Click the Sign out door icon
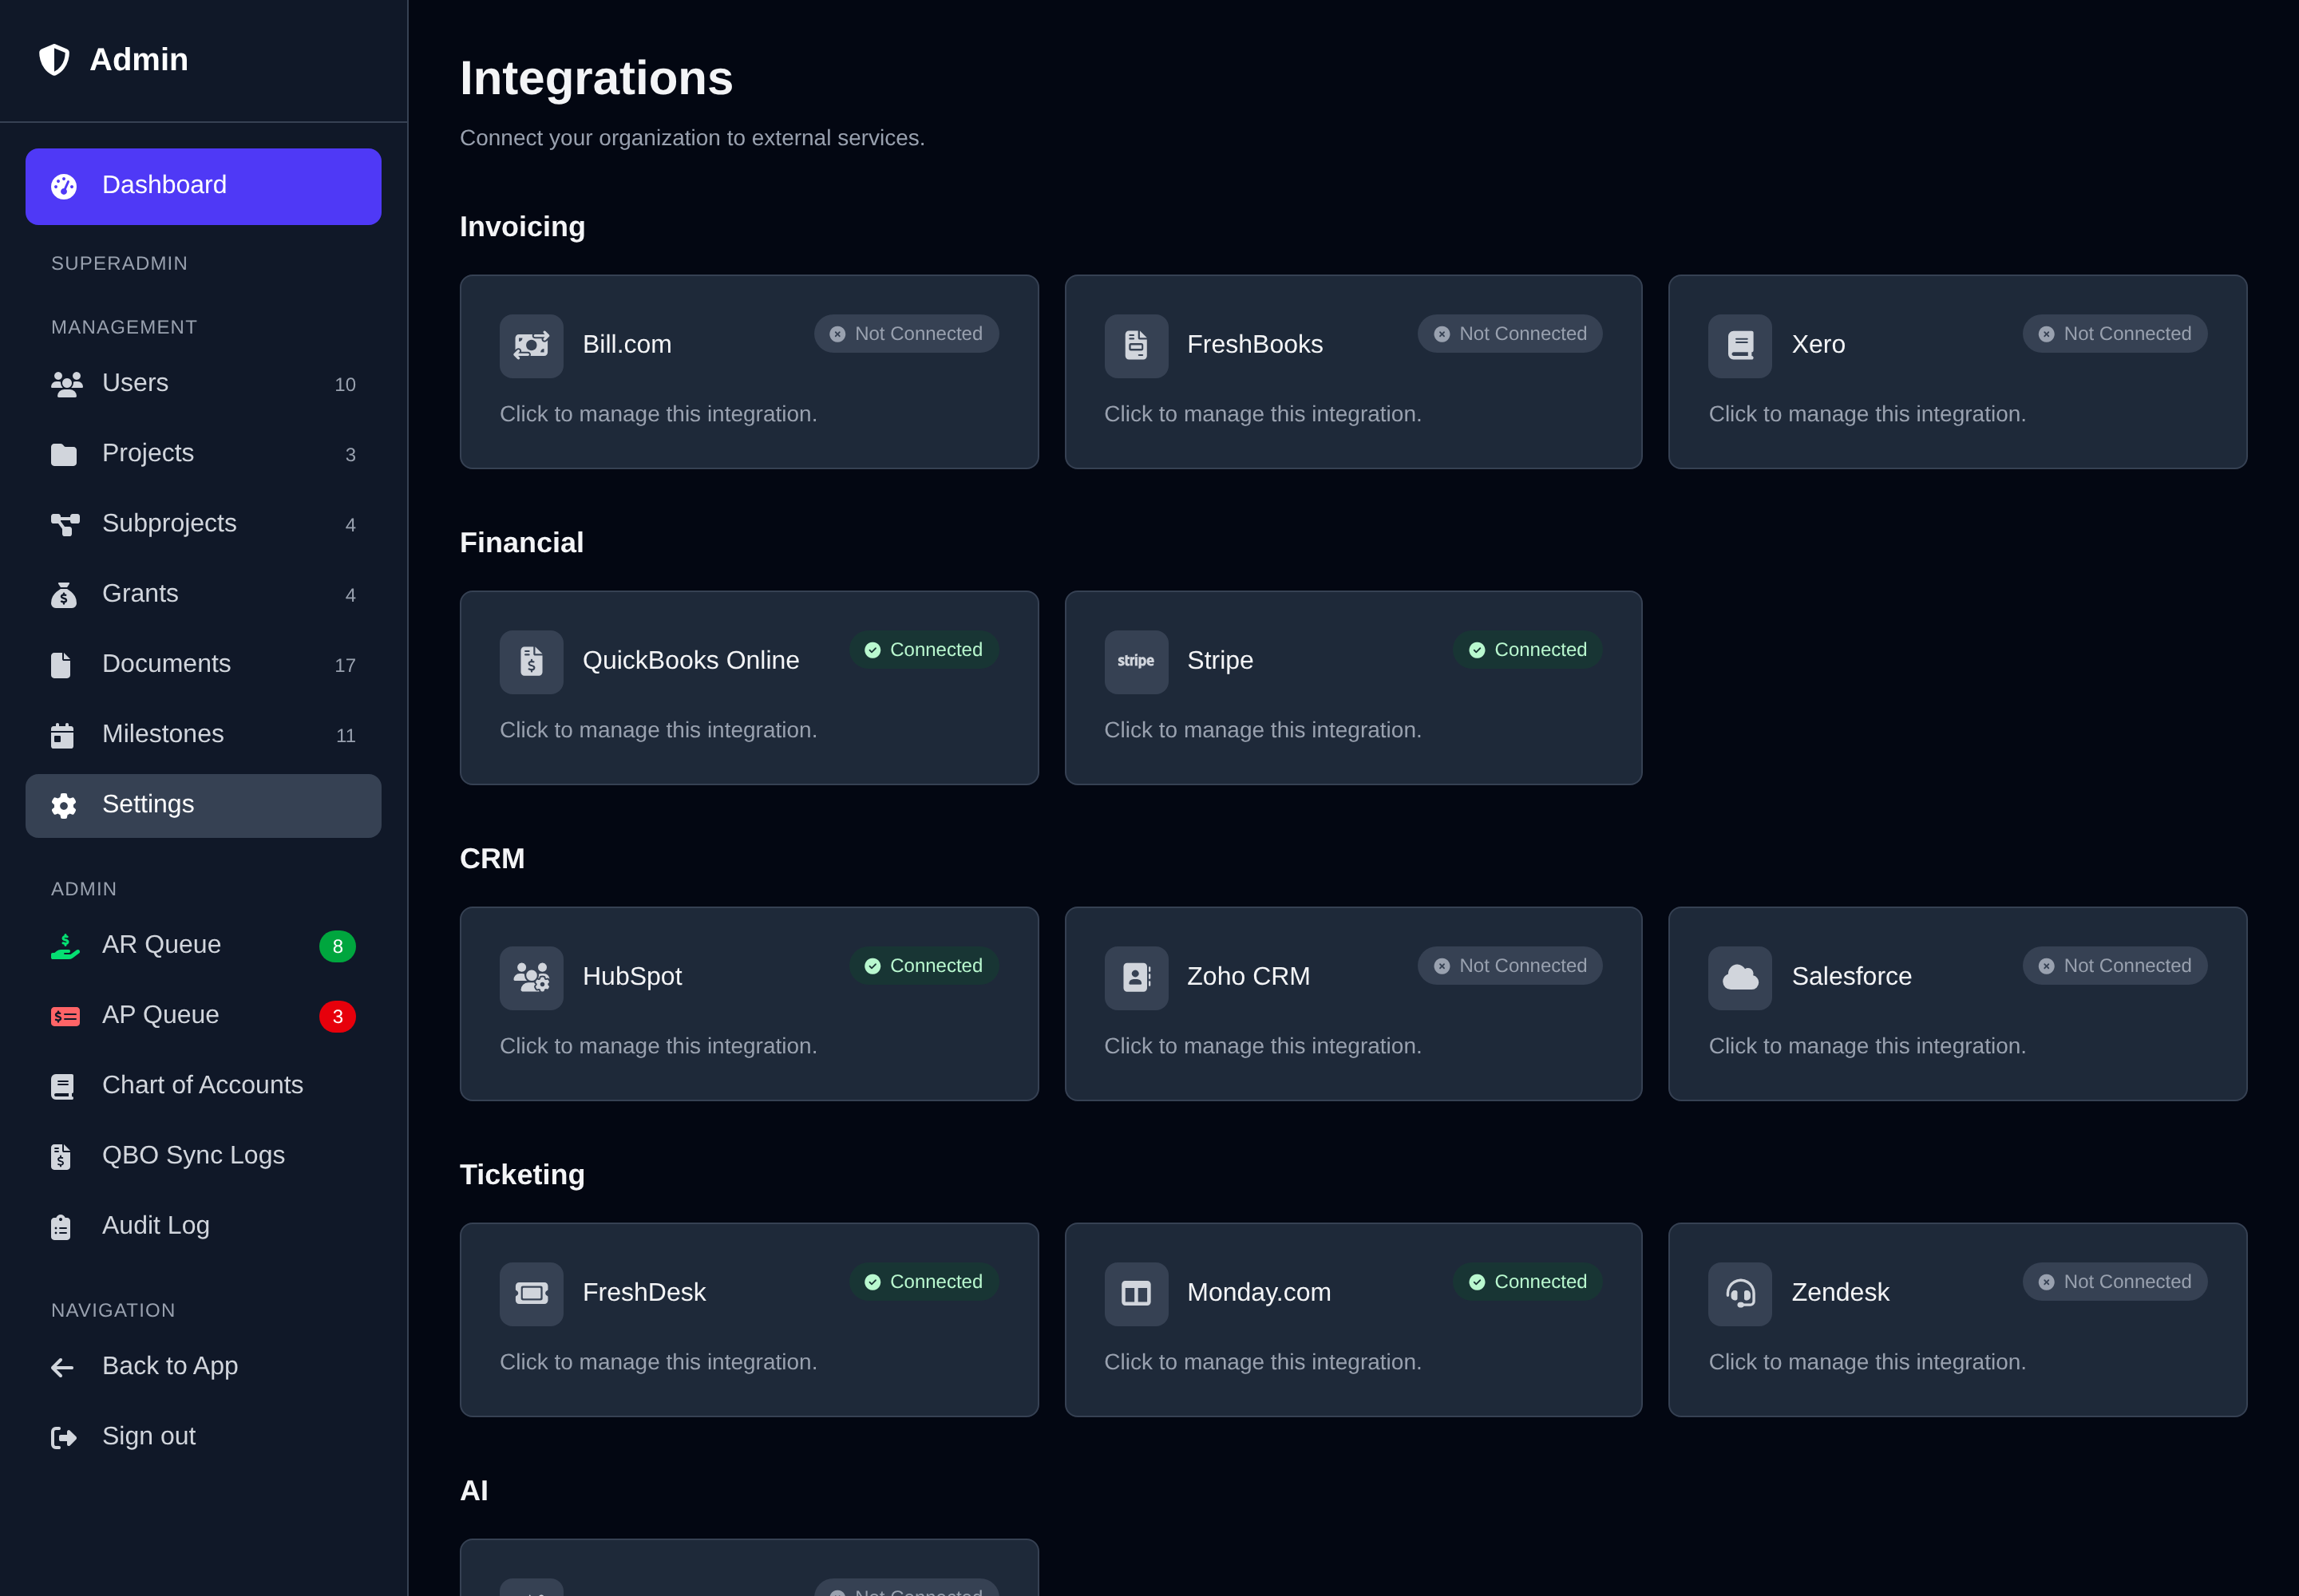The height and width of the screenshot is (1596, 2299). click(64, 1437)
